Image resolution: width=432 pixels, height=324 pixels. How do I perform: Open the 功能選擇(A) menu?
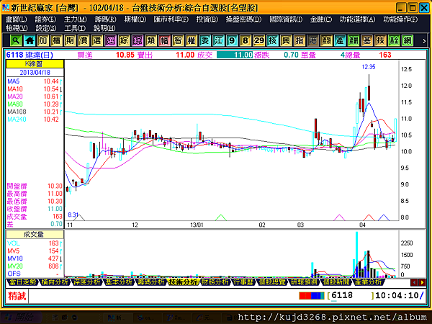[357, 19]
